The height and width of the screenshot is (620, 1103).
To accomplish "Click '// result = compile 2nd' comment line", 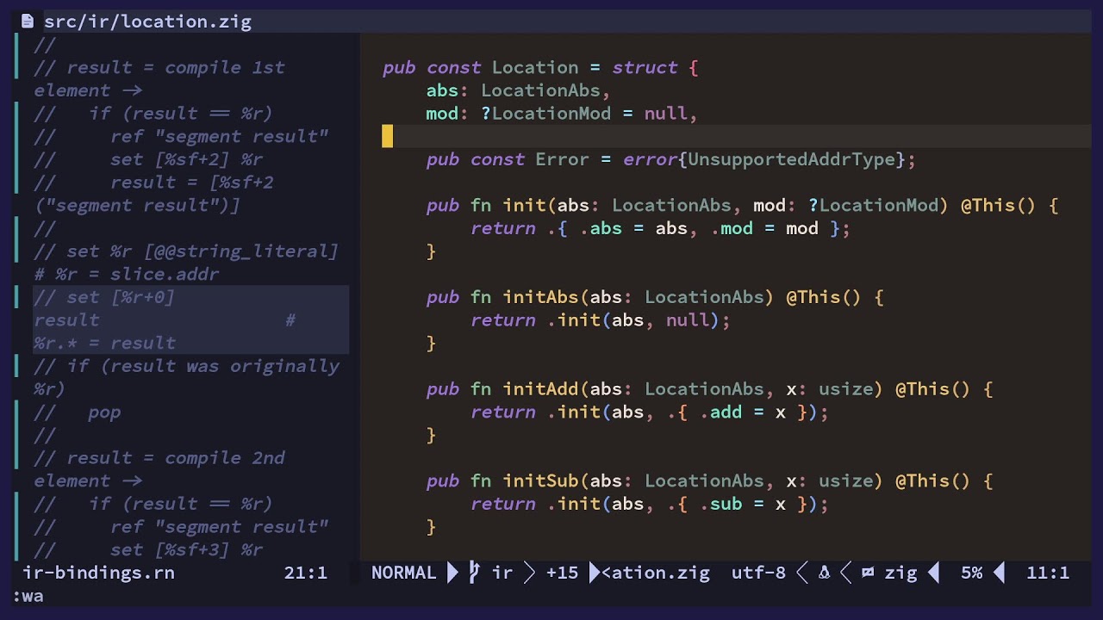I will (159, 458).
